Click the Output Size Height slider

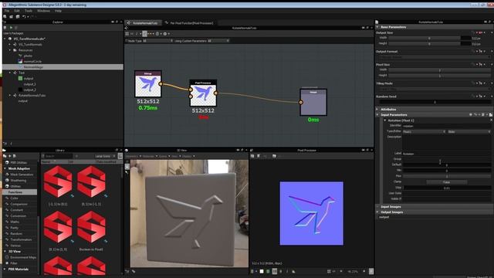point(429,44)
